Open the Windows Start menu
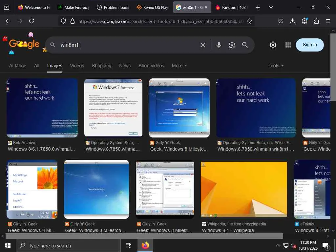This screenshot has width=336, height=252. coord(8,245)
